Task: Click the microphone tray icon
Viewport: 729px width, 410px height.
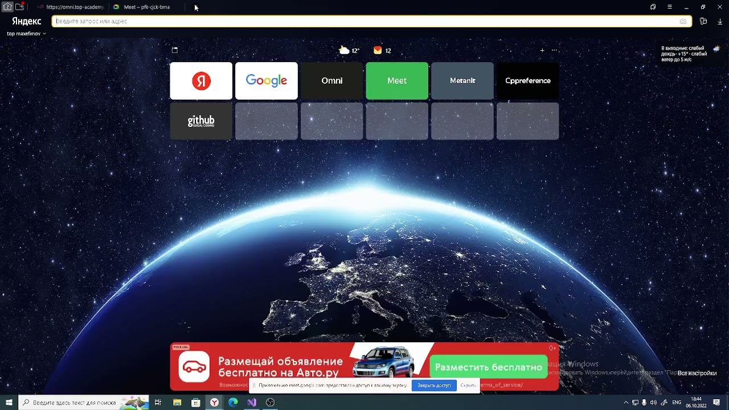Action: click(644, 403)
